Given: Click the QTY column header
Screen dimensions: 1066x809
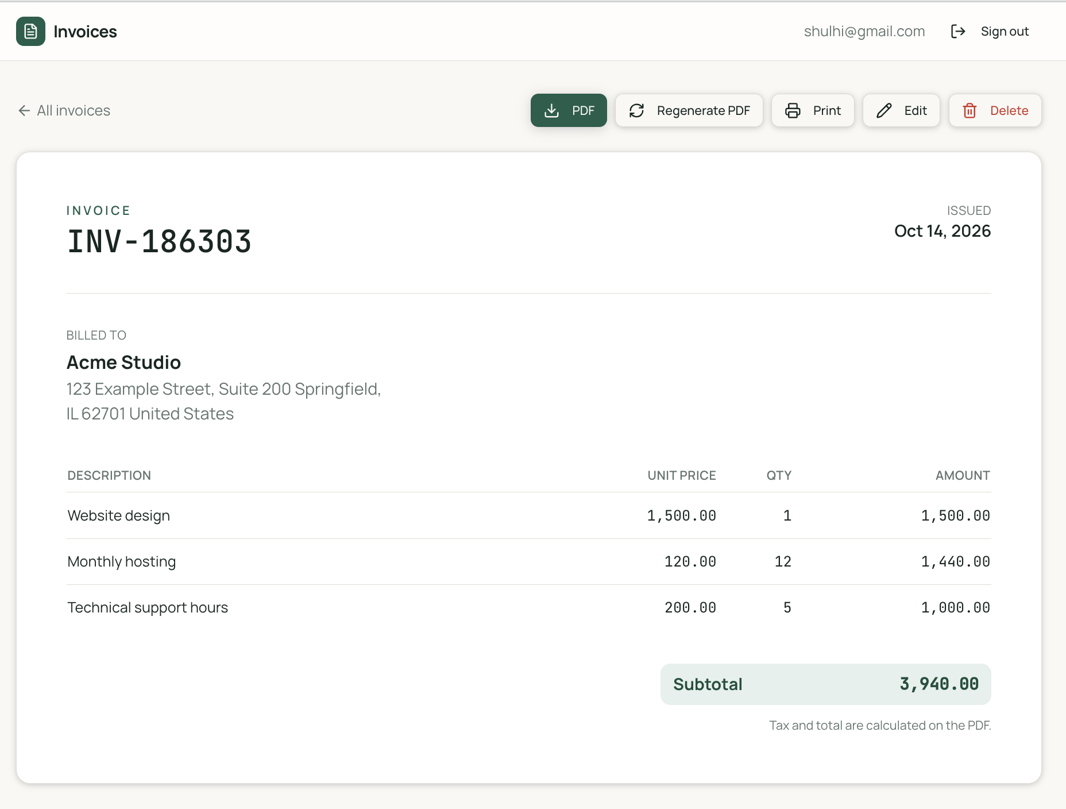Looking at the screenshot, I should [779, 475].
